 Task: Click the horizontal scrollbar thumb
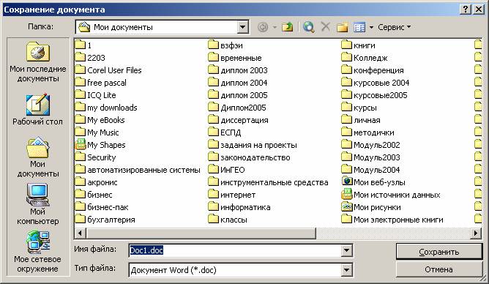[x=201, y=233]
